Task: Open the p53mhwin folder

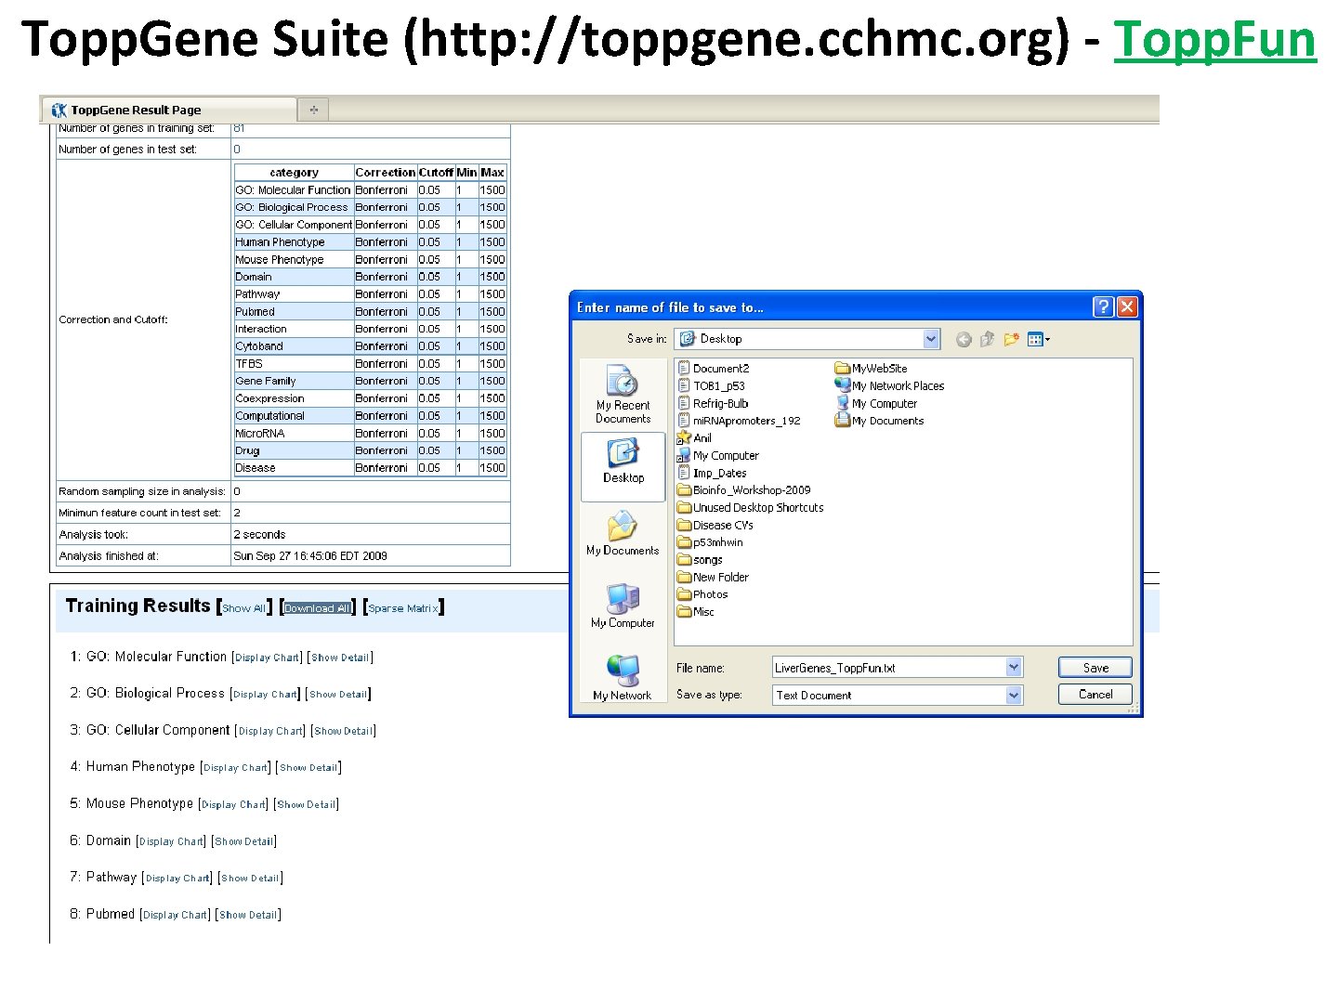Action: pyautogui.click(x=710, y=542)
